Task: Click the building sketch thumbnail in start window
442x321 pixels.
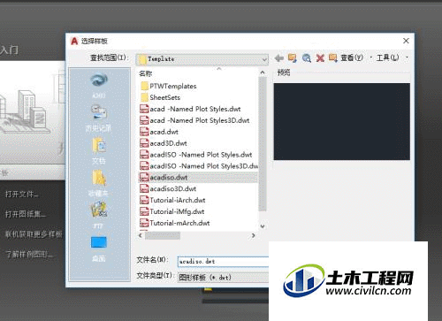Action: (x=33, y=112)
